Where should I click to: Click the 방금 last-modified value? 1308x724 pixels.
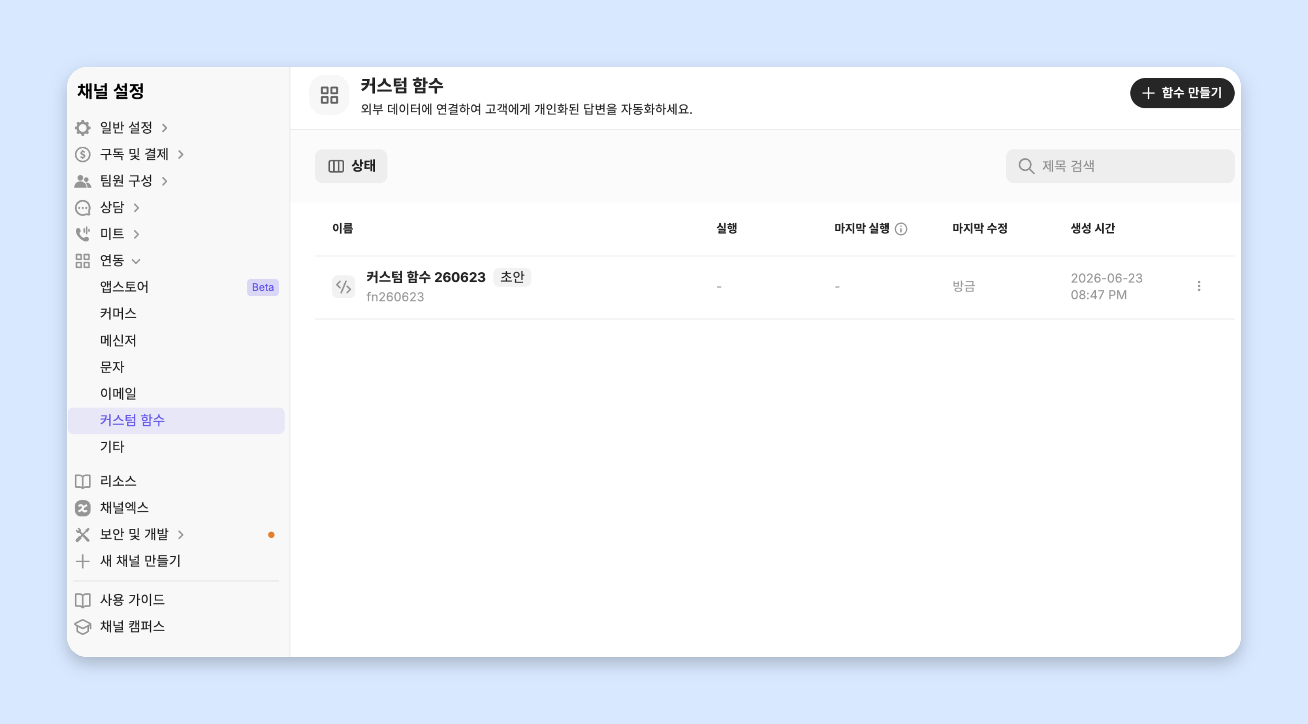click(963, 287)
